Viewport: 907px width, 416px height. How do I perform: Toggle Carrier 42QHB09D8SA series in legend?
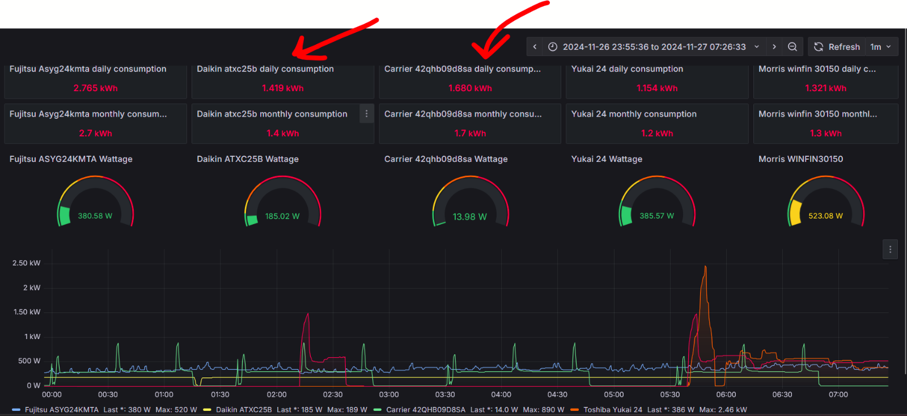[426, 410]
